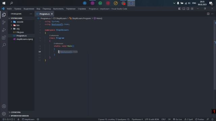Open the Файл menu
Screen dimensions: 216x121
[x=9, y=9]
